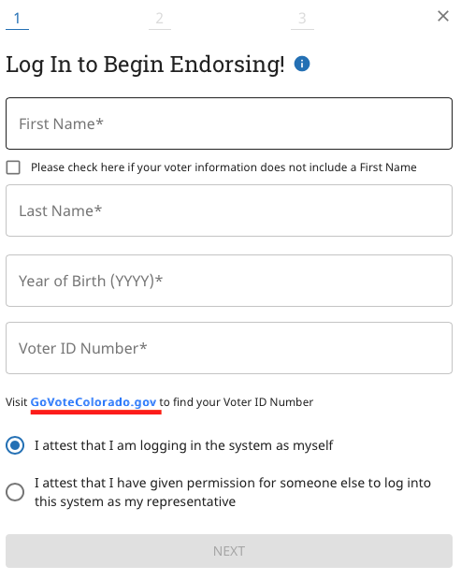Click the 'Please check here' checkbox label text
The height and width of the screenshot is (580, 461).
[223, 167]
